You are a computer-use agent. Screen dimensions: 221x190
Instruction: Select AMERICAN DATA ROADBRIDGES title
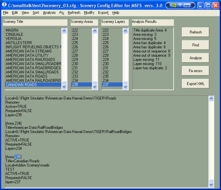coord(33,68)
